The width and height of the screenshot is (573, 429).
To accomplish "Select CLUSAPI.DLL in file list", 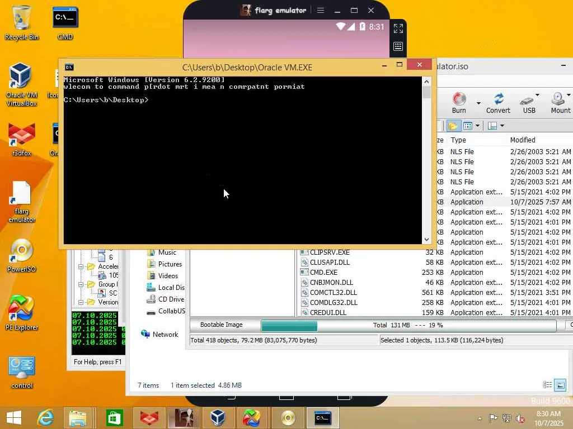I will pos(330,263).
